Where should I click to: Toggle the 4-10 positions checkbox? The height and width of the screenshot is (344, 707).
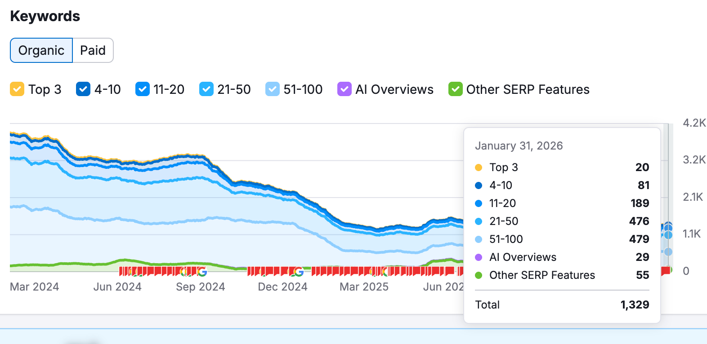pos(83,89)
